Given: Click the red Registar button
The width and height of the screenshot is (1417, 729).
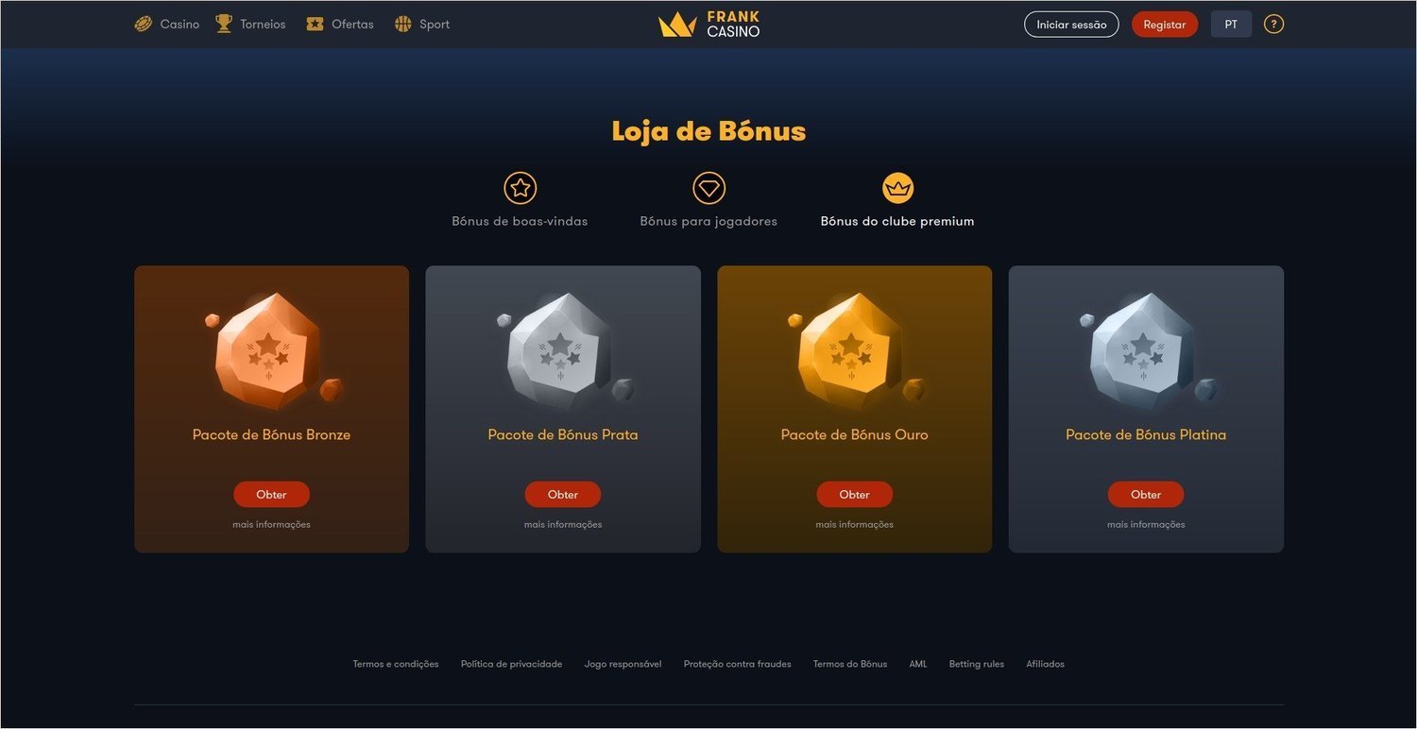Looking at the screenshot, I should [x=1164, y=25].
